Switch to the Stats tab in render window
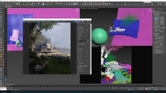This screenshot has height=93, width=166. [81, 24]
